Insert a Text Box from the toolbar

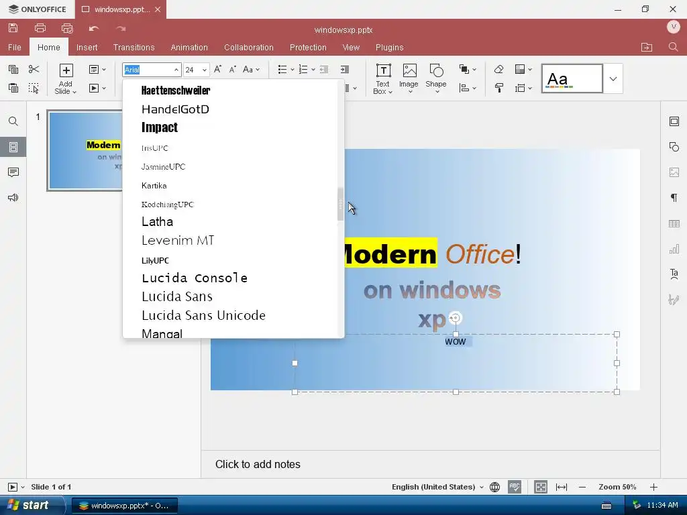tap(382, 79)
